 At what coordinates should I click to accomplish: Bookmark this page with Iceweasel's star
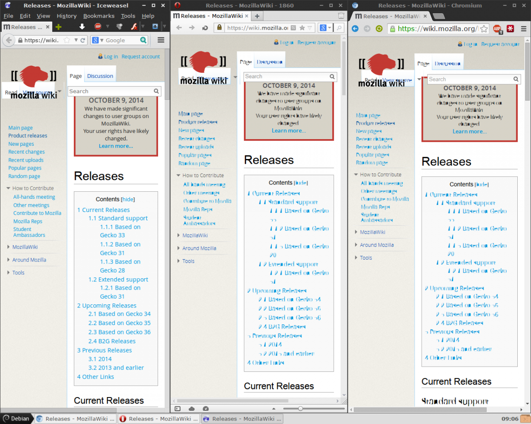pyautogui.click(x=67, y=40)
